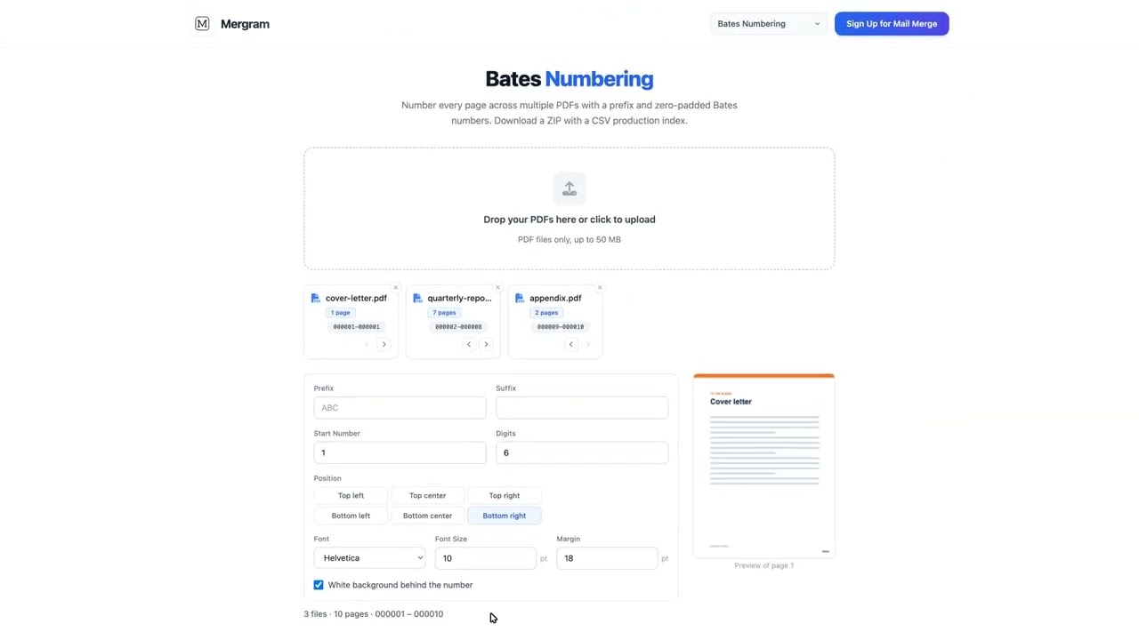The width and height of the screenshot is (1139, 640).
Task: Click the PDF icon beside cover-letter.pdf
Action: coord(316,299)
